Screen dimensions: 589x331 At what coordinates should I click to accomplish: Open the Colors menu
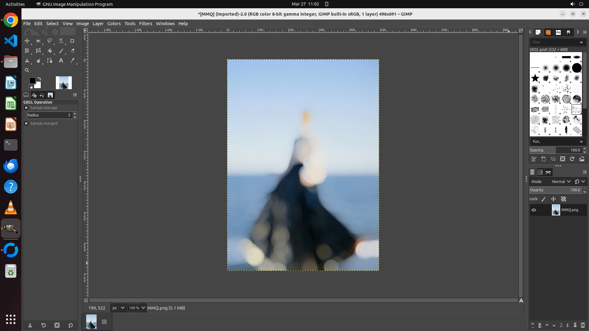(114, 24)
